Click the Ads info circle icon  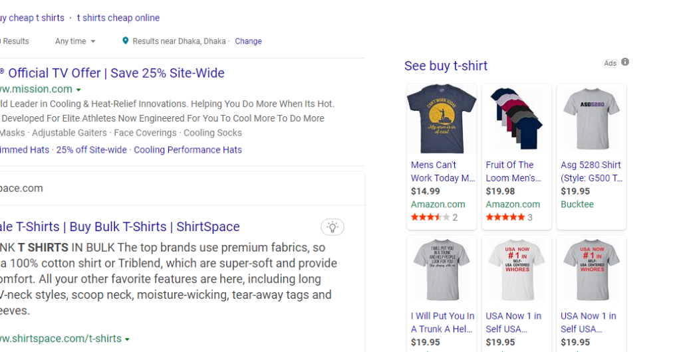[625, 62]
